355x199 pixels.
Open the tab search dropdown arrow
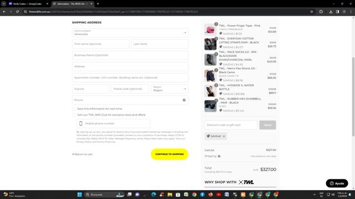click(x=4, y=4)
